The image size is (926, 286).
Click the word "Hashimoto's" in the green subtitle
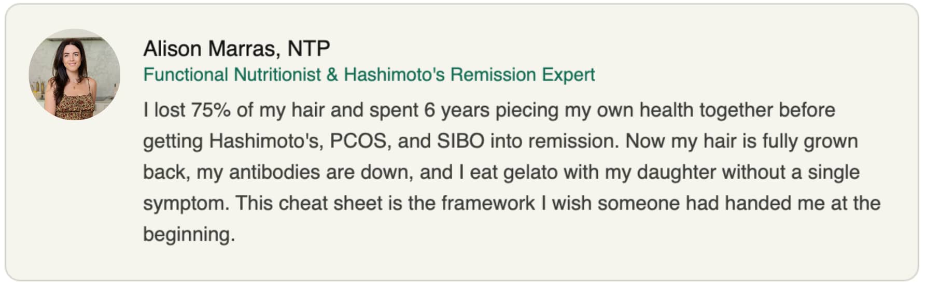pyautogui.click(x=394, y=75)
